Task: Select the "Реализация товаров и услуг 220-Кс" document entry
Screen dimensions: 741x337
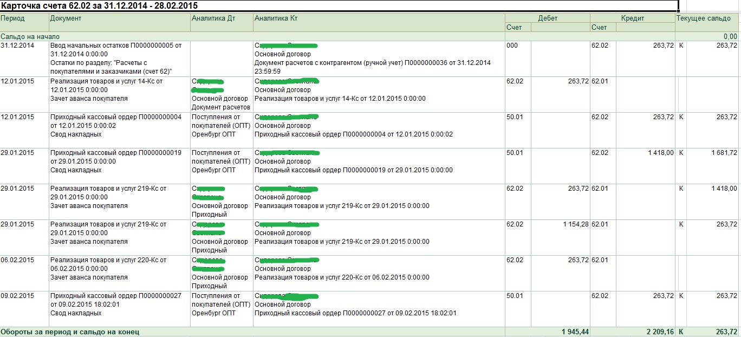Action: click(108, 260)
